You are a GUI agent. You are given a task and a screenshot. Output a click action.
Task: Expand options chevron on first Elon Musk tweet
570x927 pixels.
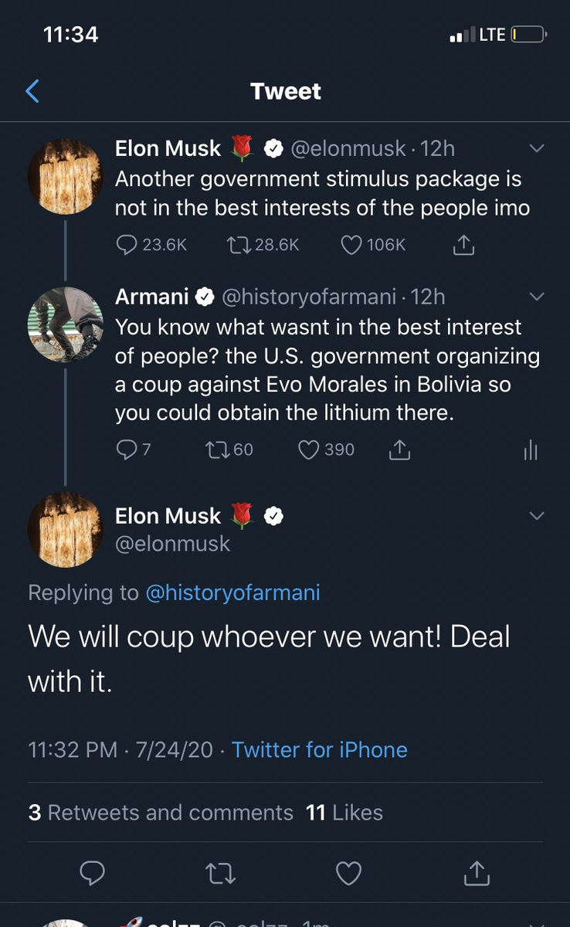click(x=536, y=148)
